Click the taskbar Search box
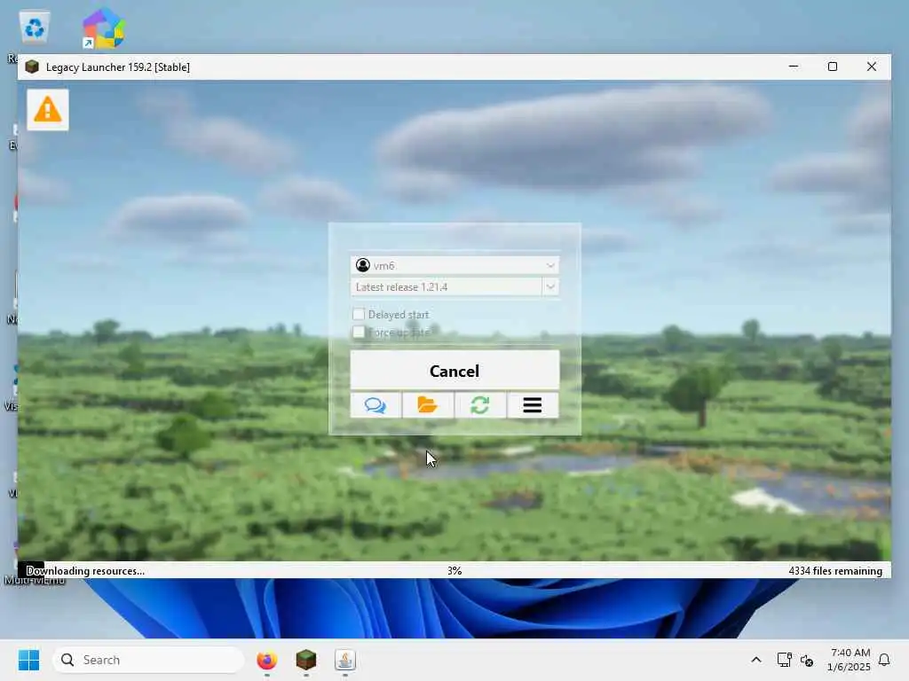The image size is (909, 681). [148, 660]
